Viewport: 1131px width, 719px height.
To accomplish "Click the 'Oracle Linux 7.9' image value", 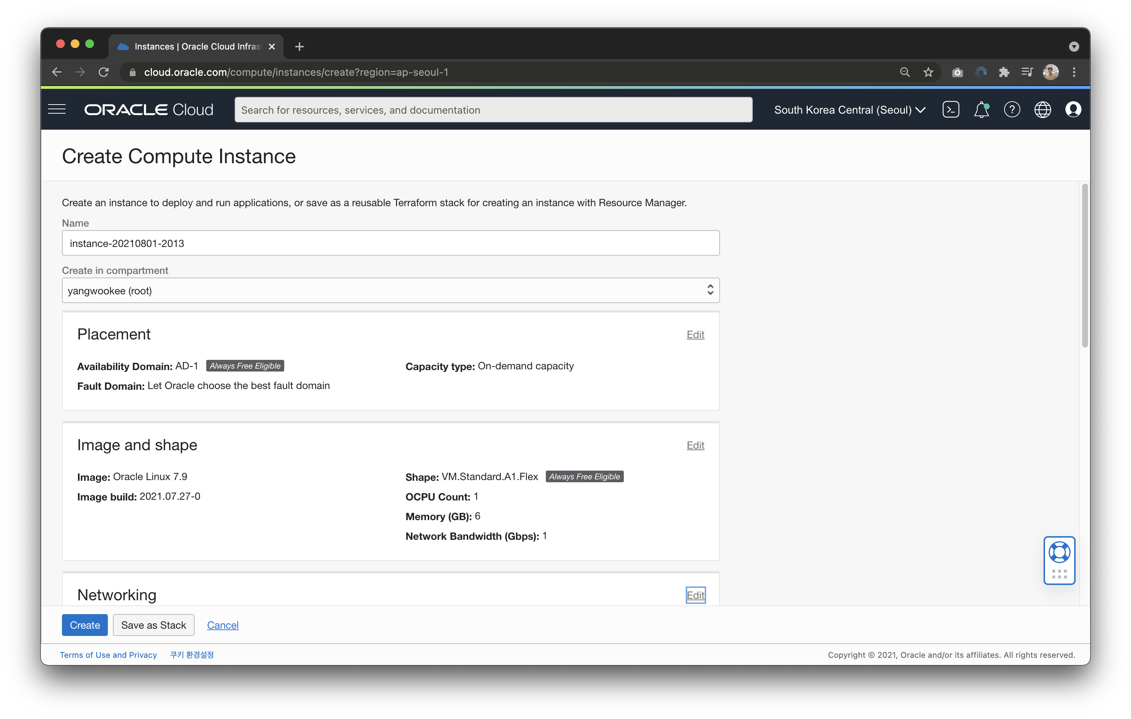I will [150, 476].
